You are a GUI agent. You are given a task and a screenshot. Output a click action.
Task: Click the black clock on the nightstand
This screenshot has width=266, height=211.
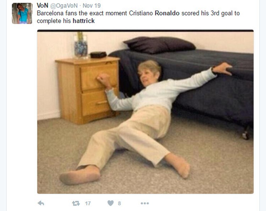point(98,55)
